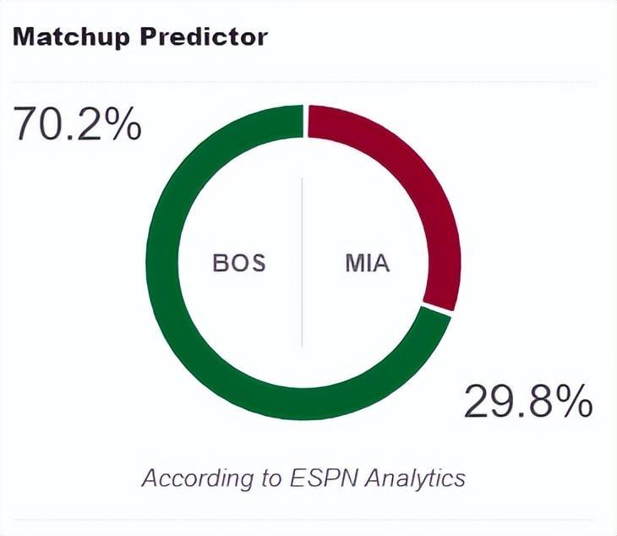Click the vertical divider inside the donut
Image resolution: width=617 pixels, height=536 pixels.
point(303,263)
